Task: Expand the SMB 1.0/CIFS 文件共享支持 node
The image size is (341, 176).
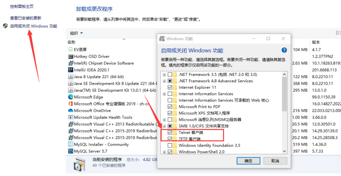Action: 165,126
